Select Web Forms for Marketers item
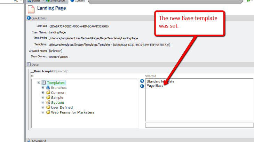 click(73, 112)
